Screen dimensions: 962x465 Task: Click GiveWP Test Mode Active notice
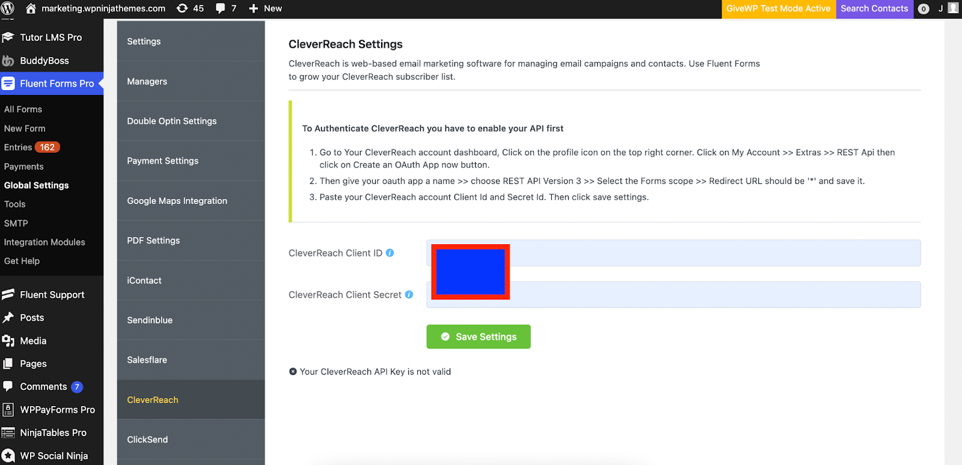[x=779, y=8]
